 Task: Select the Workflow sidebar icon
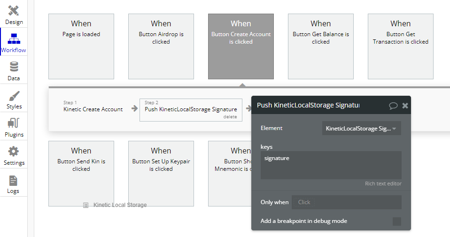14,39
